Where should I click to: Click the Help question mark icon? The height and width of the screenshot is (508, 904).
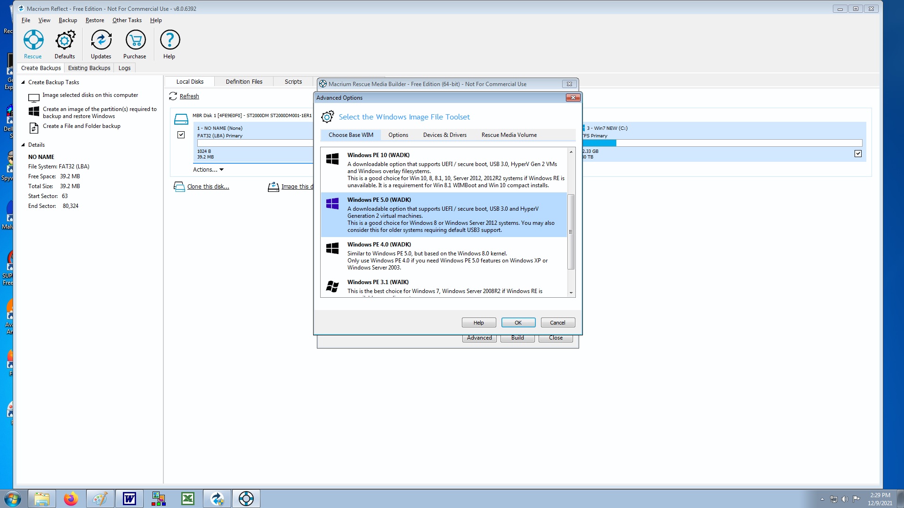(x=170, y=40)
